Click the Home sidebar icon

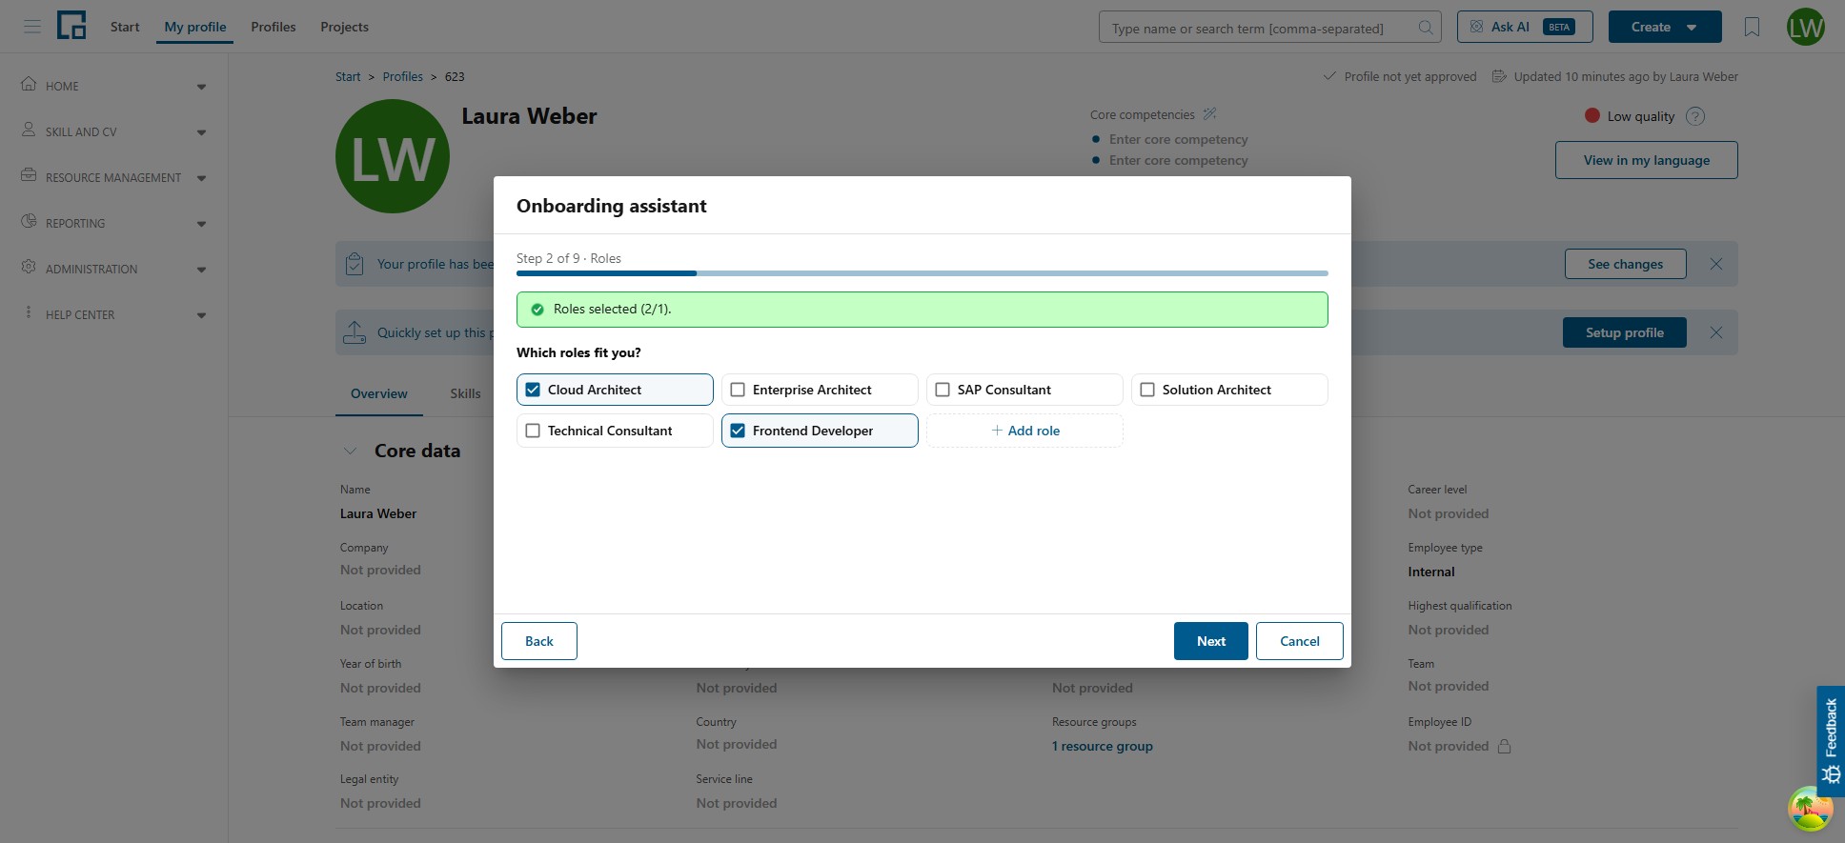(29, 84)
